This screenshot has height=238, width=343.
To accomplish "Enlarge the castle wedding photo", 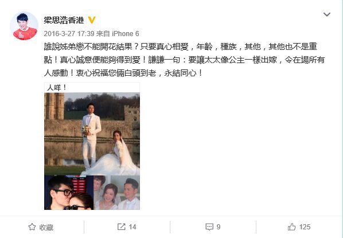I will tap(92, 134).
